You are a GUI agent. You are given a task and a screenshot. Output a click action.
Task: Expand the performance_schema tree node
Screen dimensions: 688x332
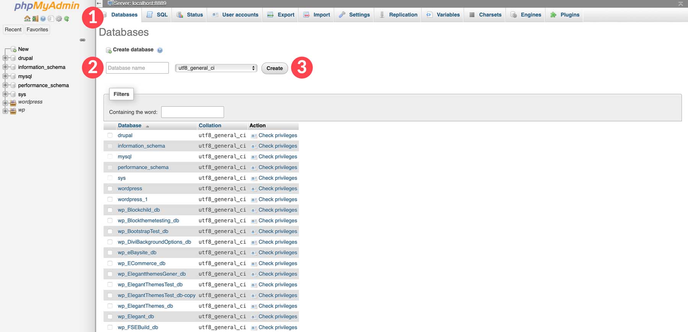click(5, 85)
